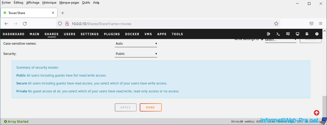Expand the Write settings to dropdown
This screenshot has width=327, height=125.
280,40
